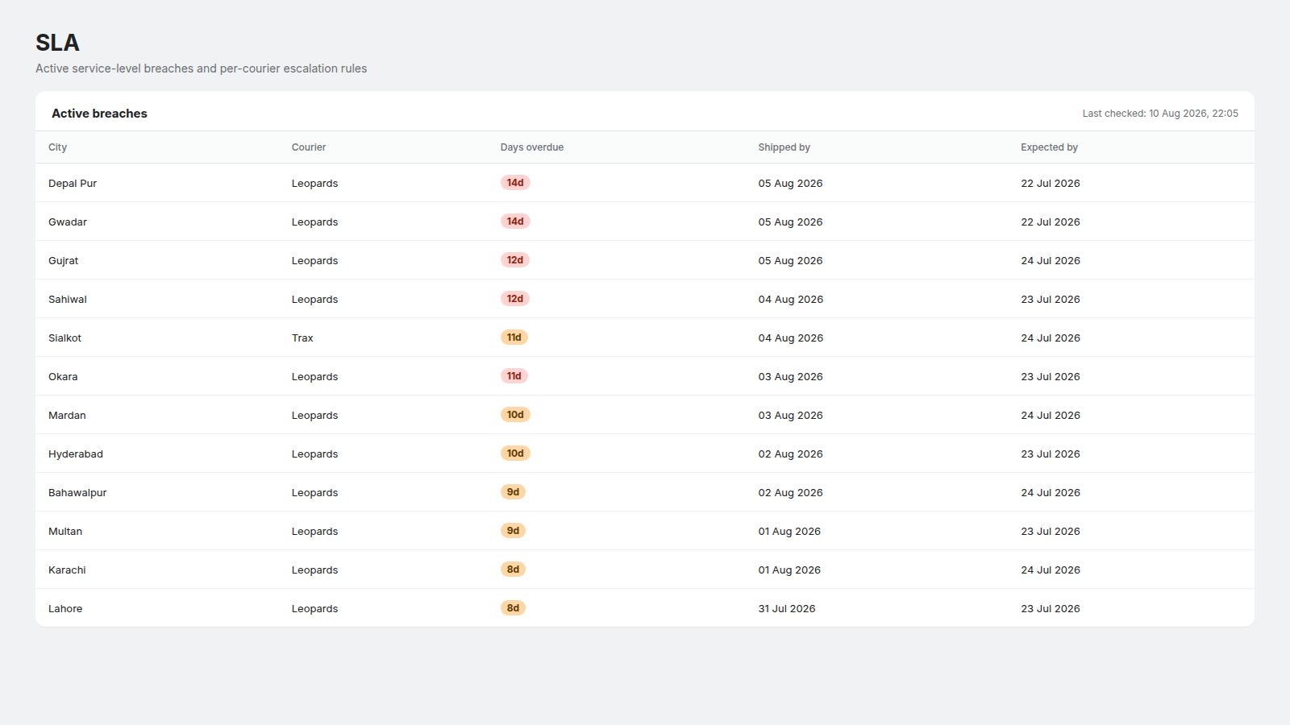
Task: Click the 8d badge in Karachi row
Action: click(x=513, y=570)
